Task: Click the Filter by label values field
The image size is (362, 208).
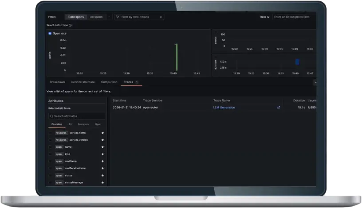Action: pyautogui.click(x=139, y=17)
